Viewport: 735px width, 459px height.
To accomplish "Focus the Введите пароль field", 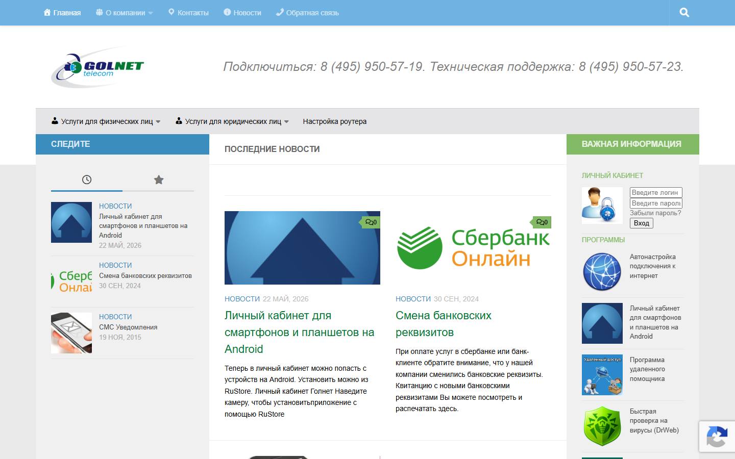I will 656,203.
